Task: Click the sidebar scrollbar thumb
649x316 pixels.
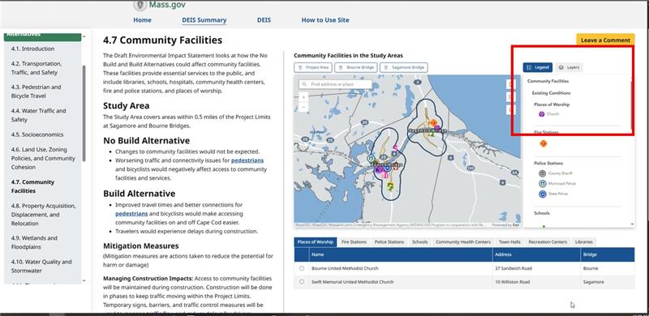Action: pyautogui.click(x=84, y=113)
